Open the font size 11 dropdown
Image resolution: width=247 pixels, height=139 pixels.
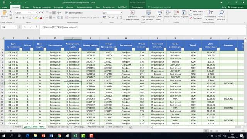[37, 13]
